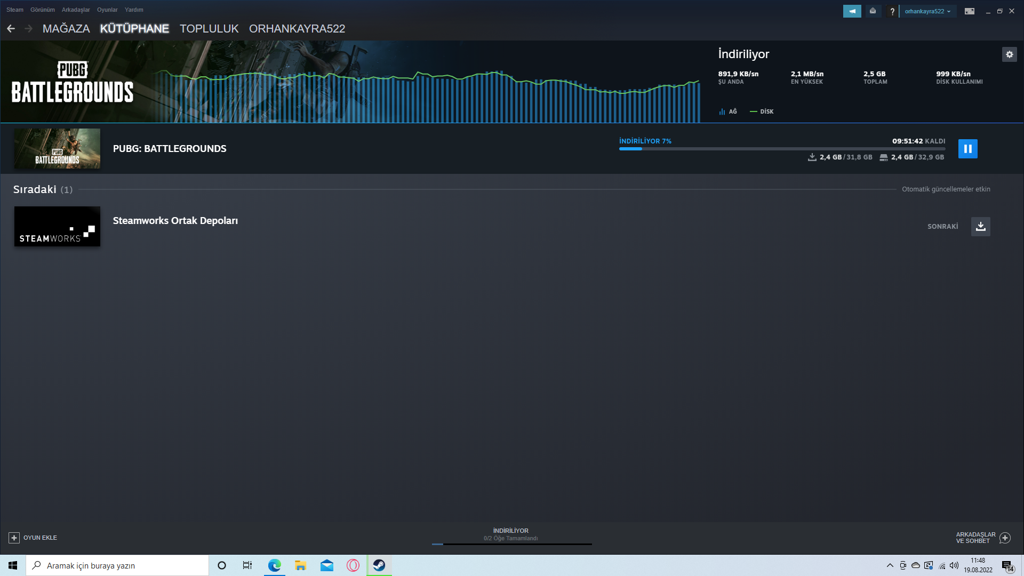Click the Otomatik güncellemeler etkin link
The height and width of the screenshot is (576, 1024).
point(946,189)
